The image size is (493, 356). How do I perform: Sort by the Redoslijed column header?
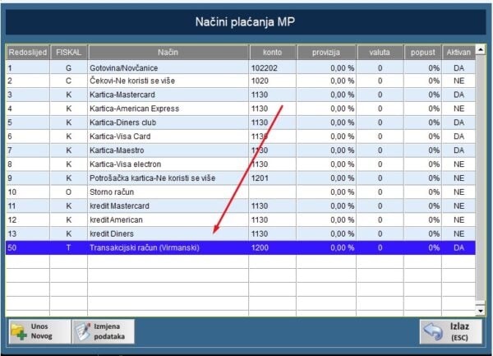click(27, 53)
